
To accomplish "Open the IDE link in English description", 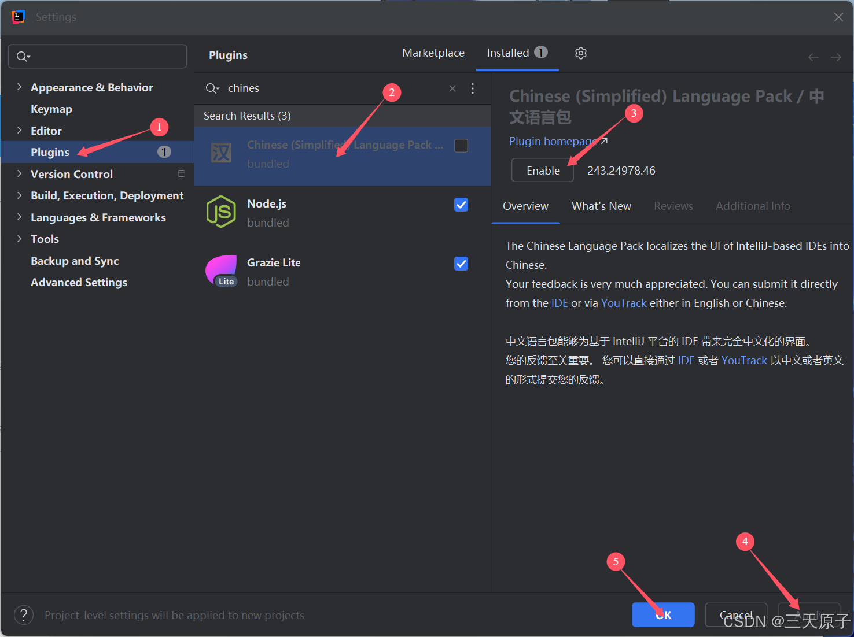I will pos(559,303).
